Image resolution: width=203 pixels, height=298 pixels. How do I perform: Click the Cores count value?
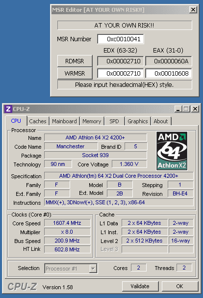tap(139, 268)
